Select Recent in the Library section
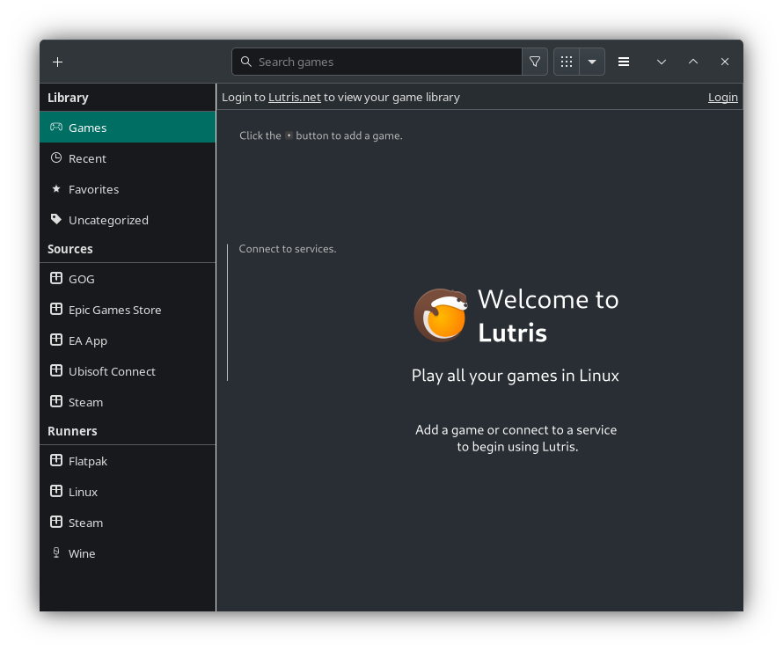 [85, 158]
